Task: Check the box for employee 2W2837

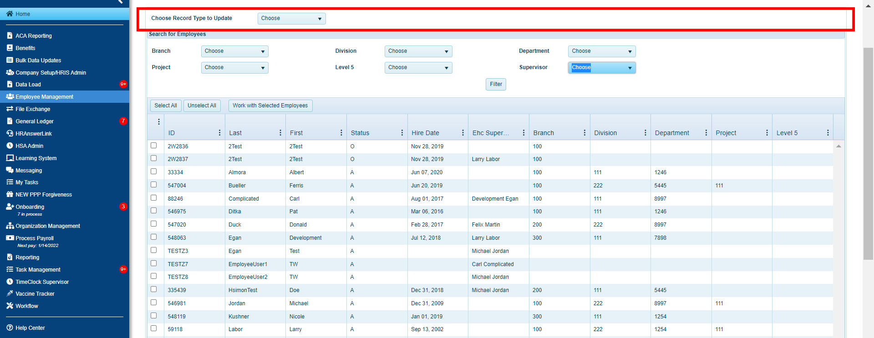Action: coord(153,158)
